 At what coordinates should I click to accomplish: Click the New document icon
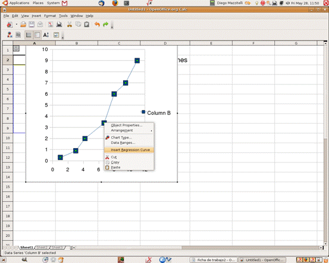(x=10, y=24)
